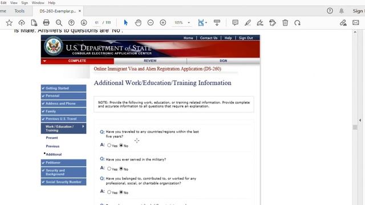Select No for professional organization question

click(x=121, y=192)
